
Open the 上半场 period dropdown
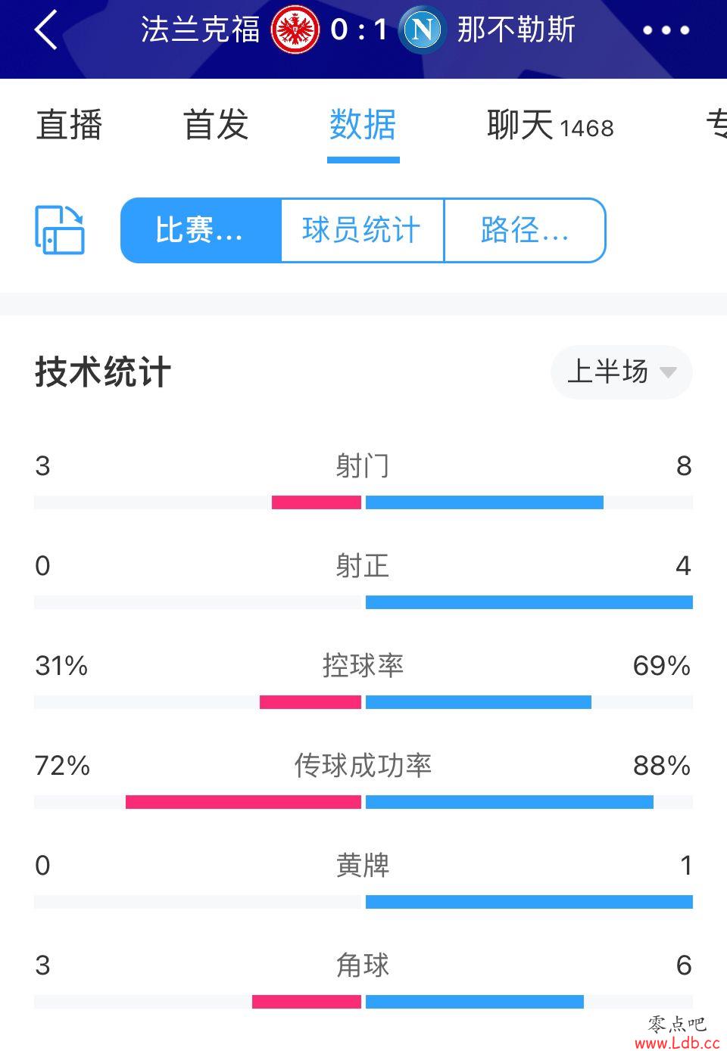622,372
